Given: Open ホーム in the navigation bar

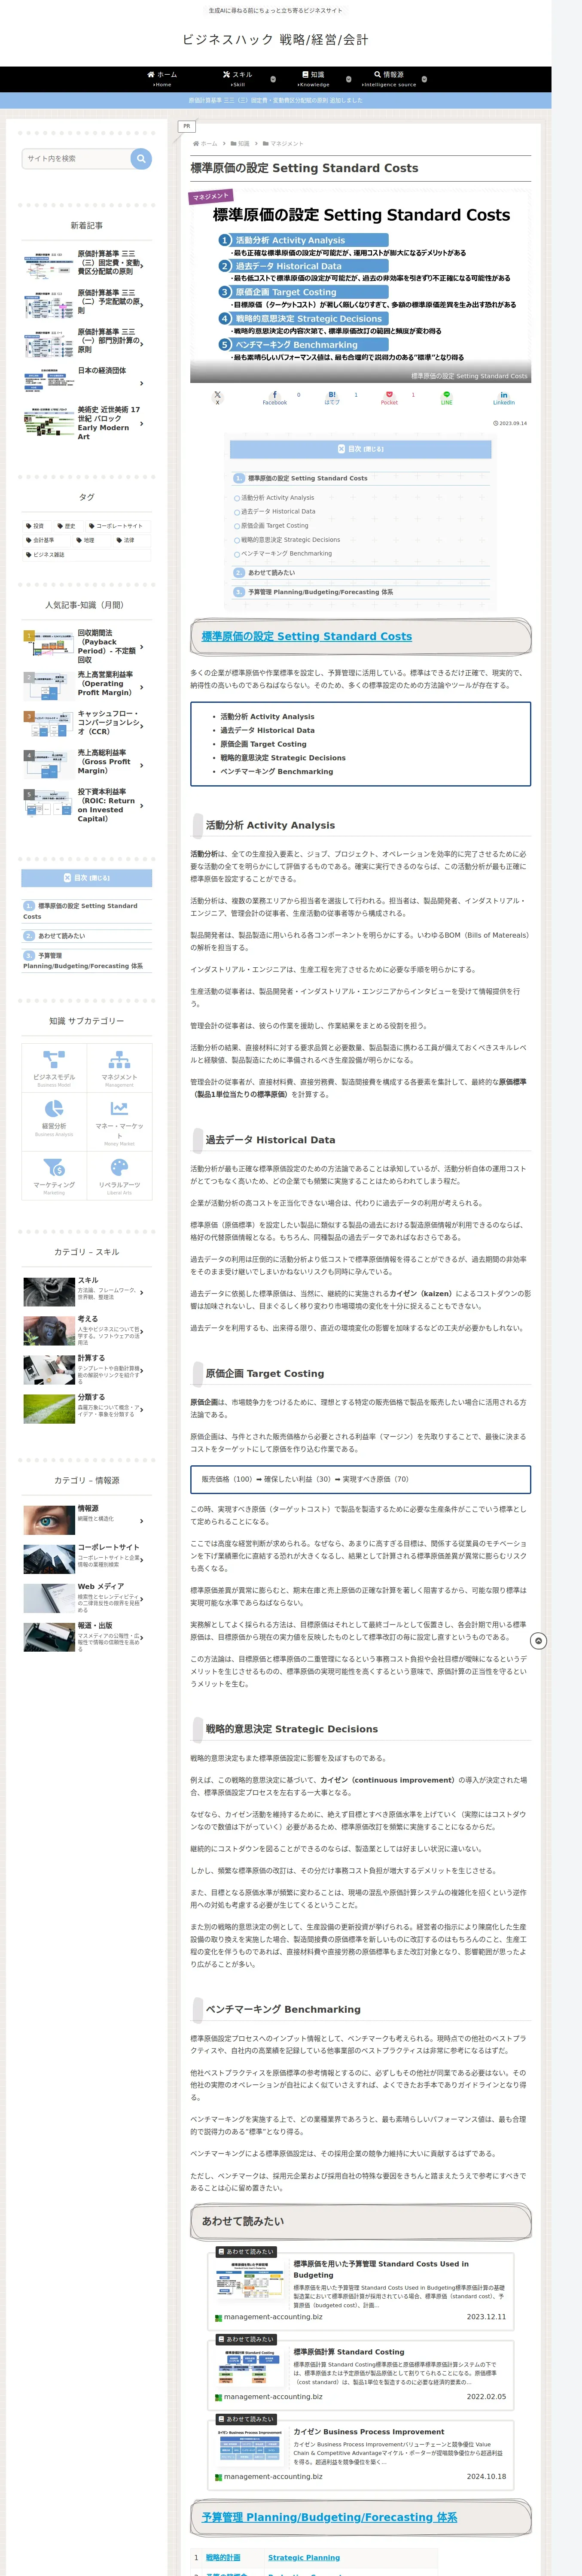Looking at the screenshot, I should [162, 79].
